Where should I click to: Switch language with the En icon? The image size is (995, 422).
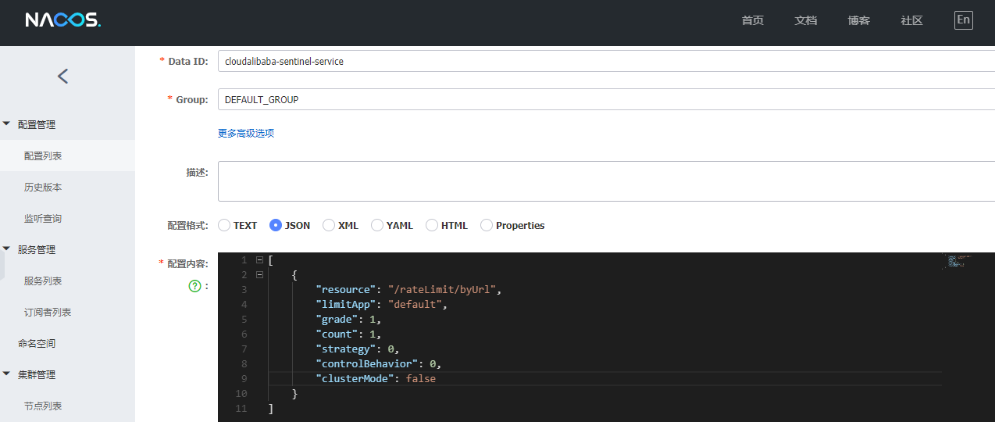click(x=963, y=20)
